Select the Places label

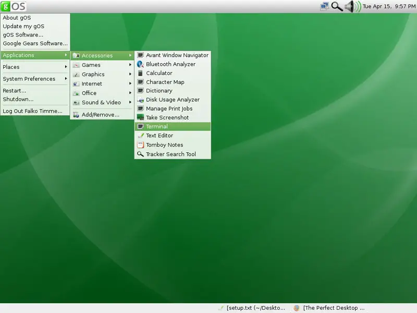click(11, 67)
